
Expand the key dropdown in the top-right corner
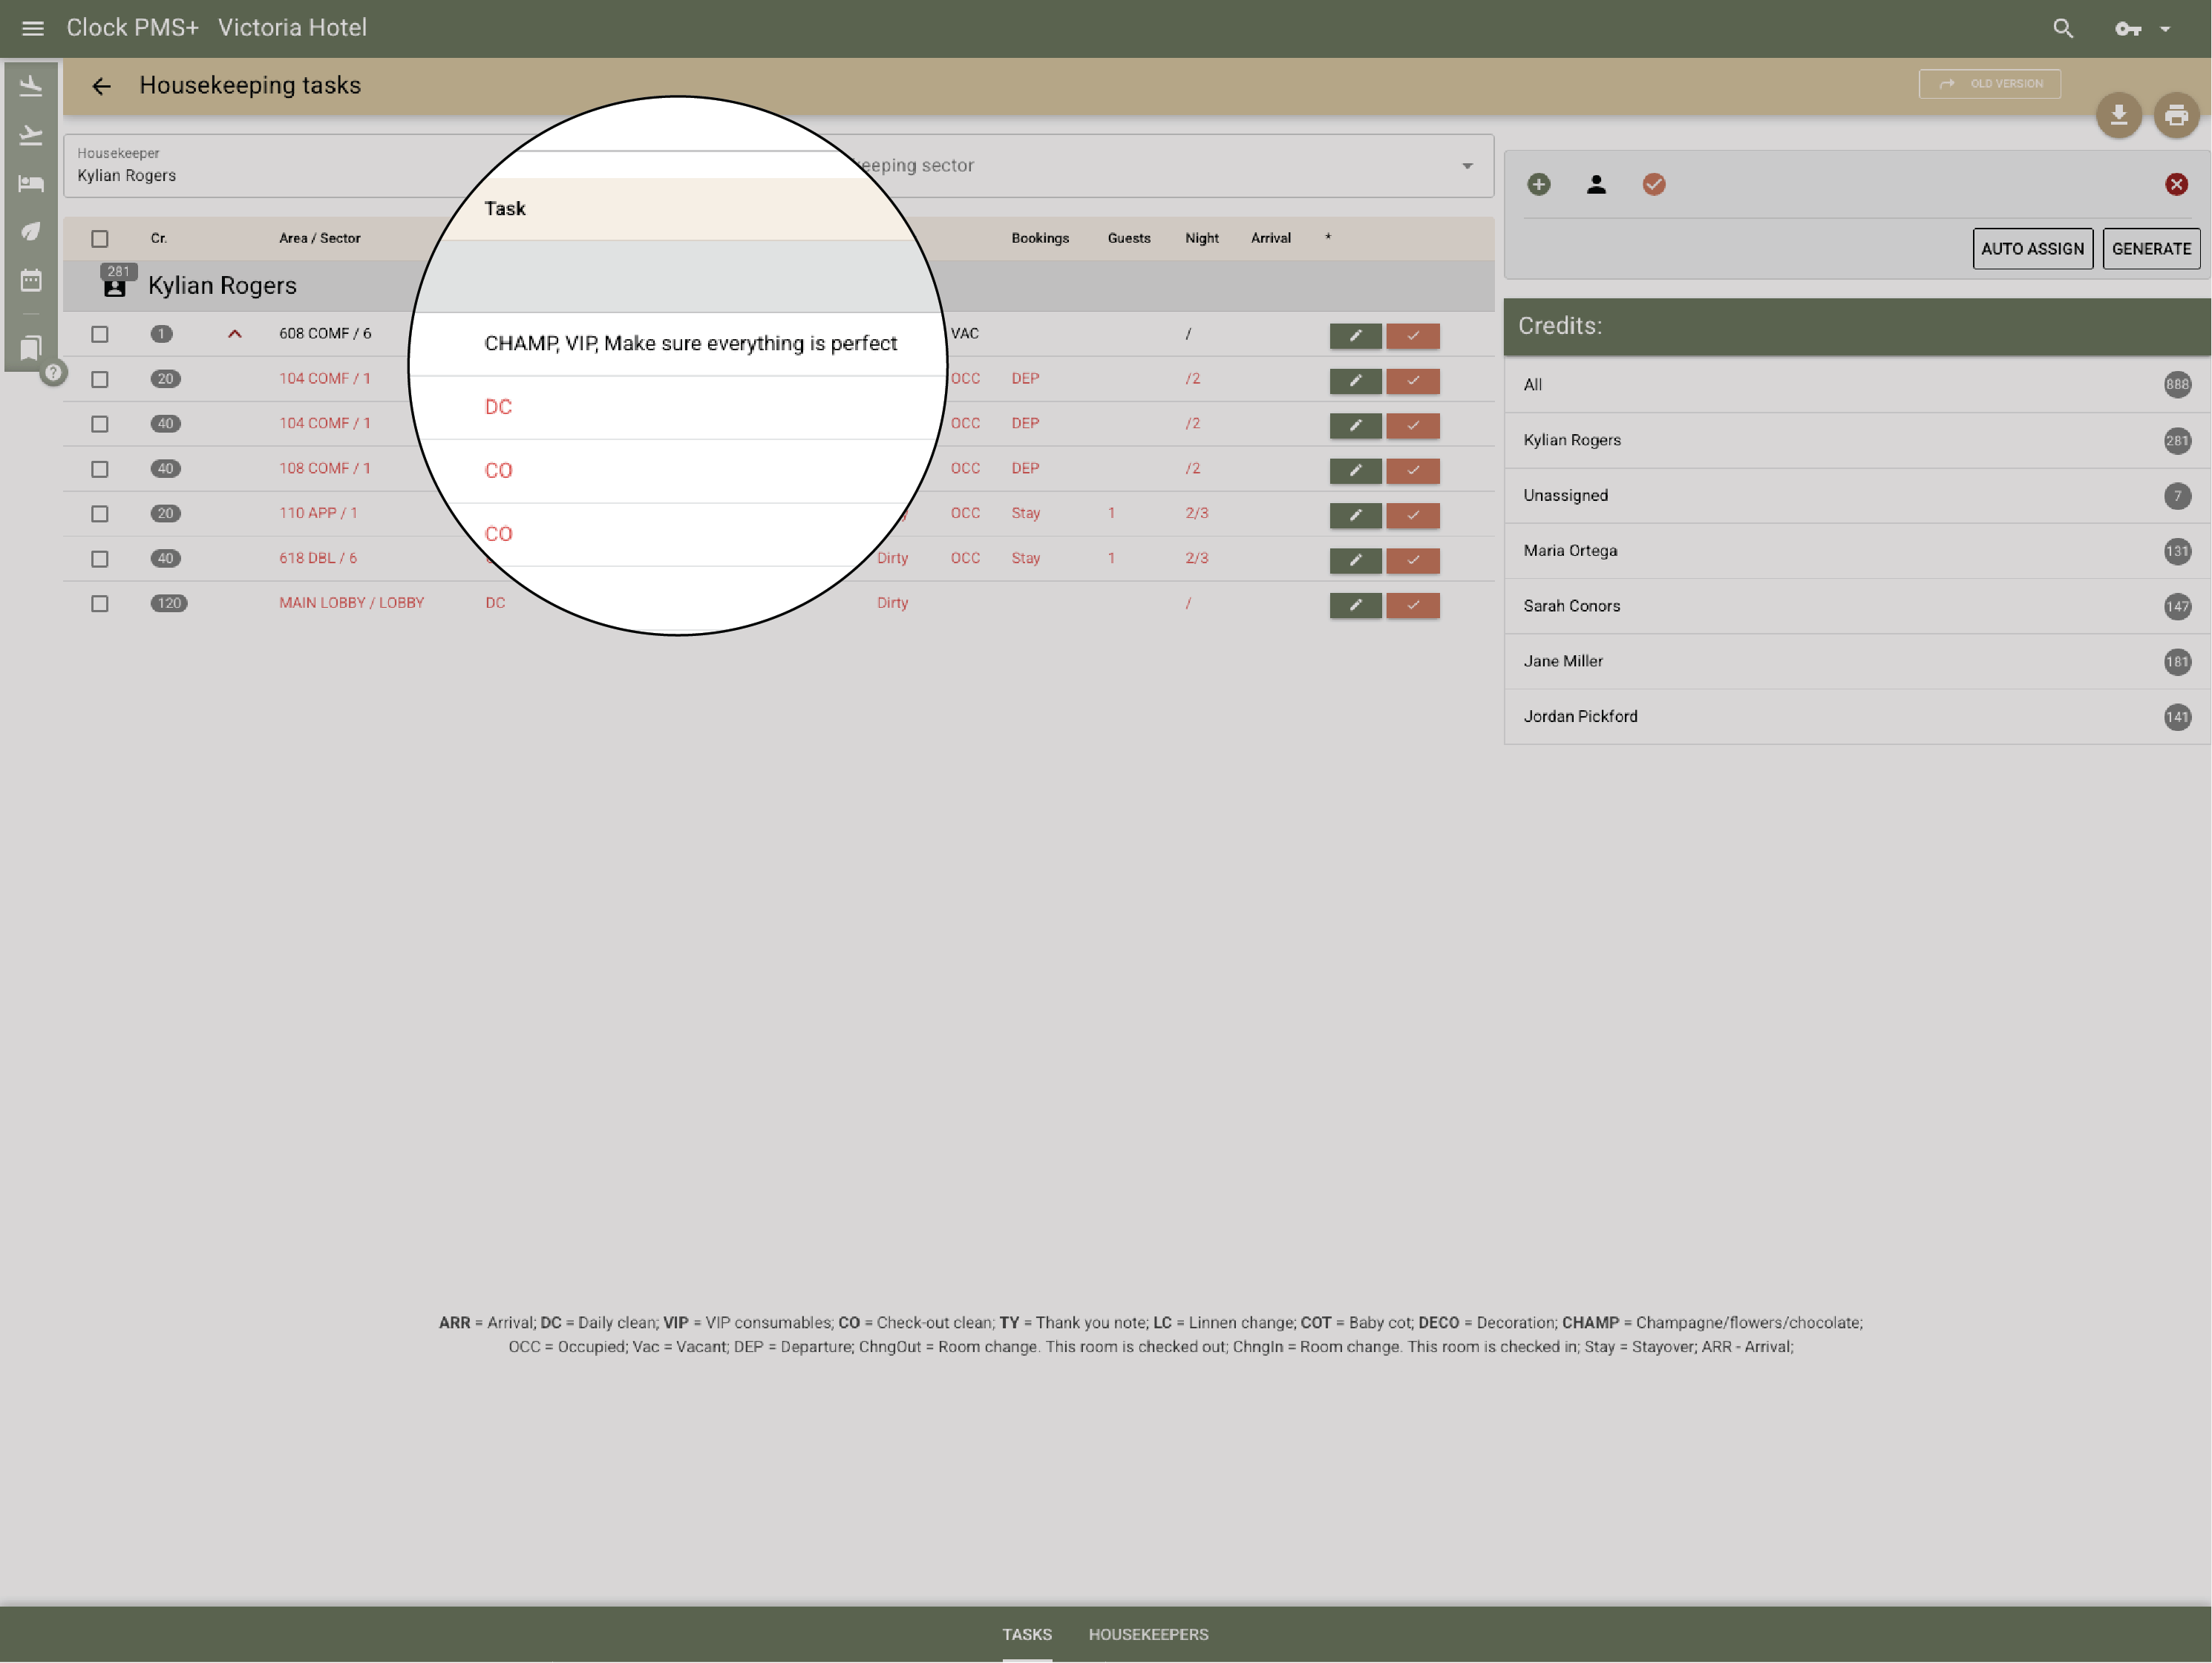coord(2166,28)
